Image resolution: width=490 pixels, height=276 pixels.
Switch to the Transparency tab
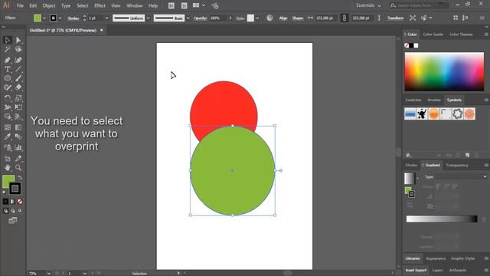point(457,166)
